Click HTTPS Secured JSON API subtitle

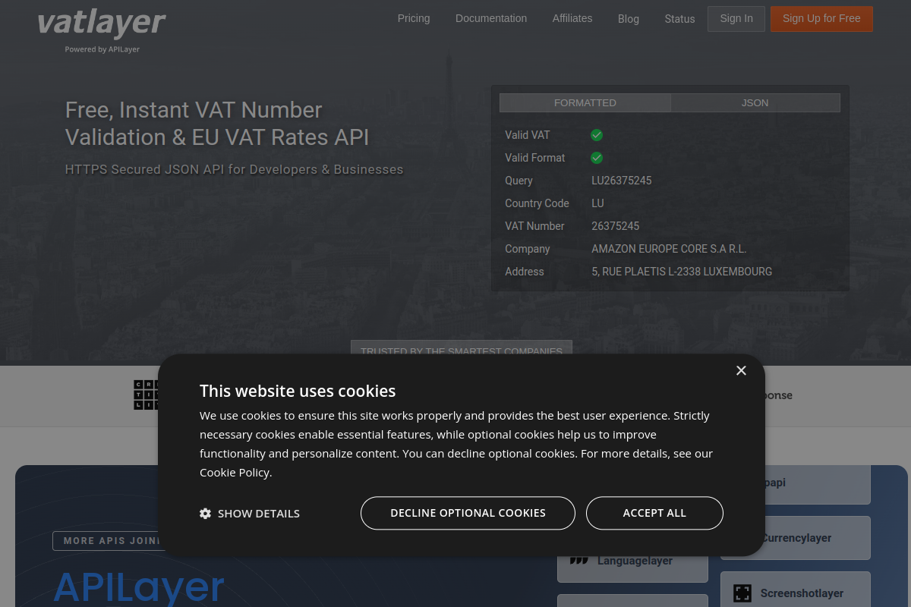click(x=235, y=169)
